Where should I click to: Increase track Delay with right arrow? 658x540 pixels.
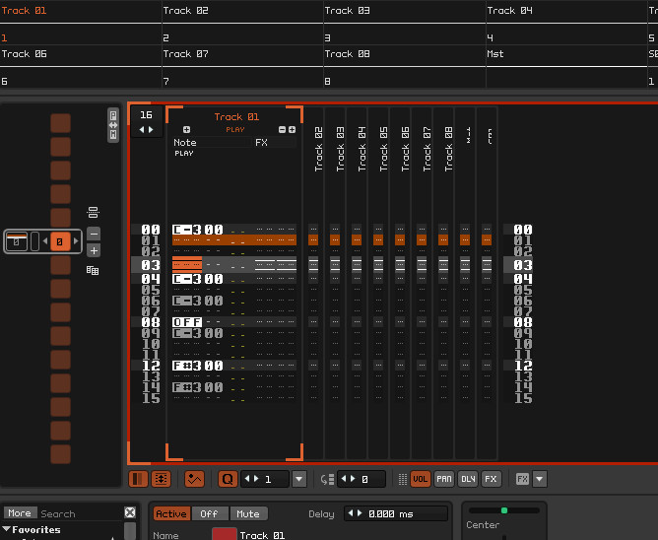pyautogui.click(x=360, y=513)
